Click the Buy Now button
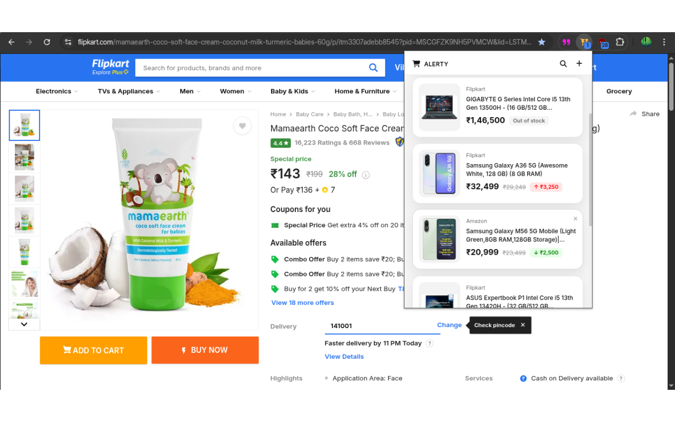Image resolution: width=675 pixels, height=422 pixels. [205, 350]
